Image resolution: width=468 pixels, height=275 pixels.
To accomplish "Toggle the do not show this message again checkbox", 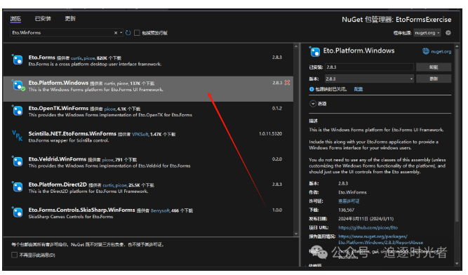I will click(14, 255).
